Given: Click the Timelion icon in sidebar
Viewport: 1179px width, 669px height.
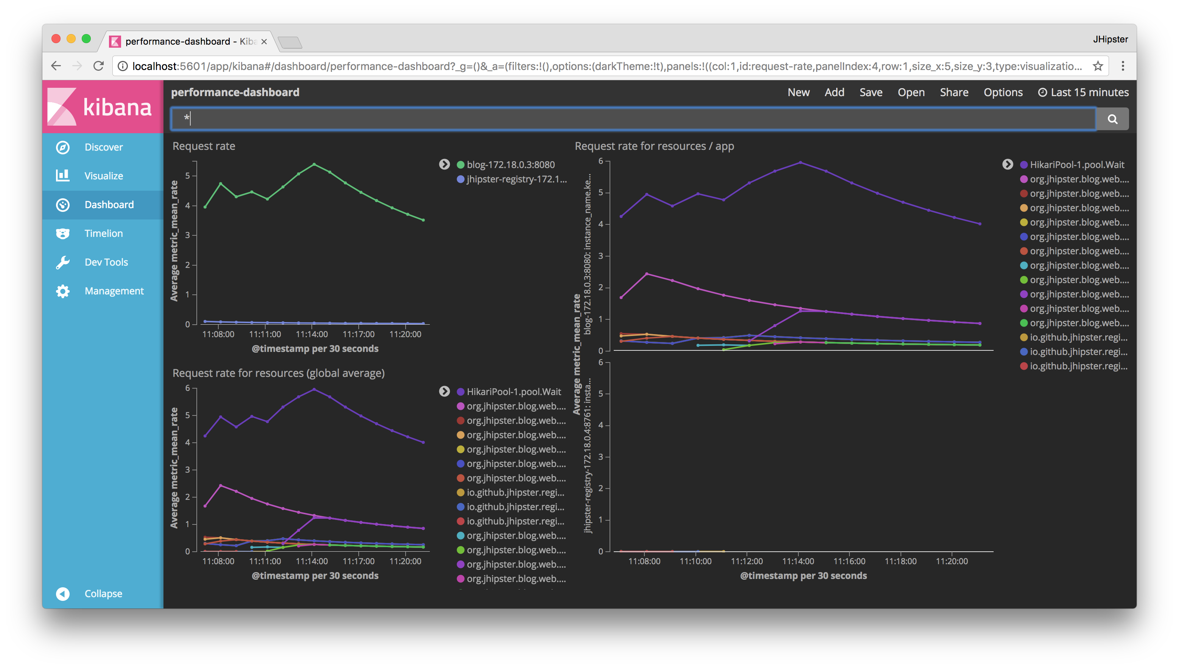Looking at the screenshot, I should (65, 232).
